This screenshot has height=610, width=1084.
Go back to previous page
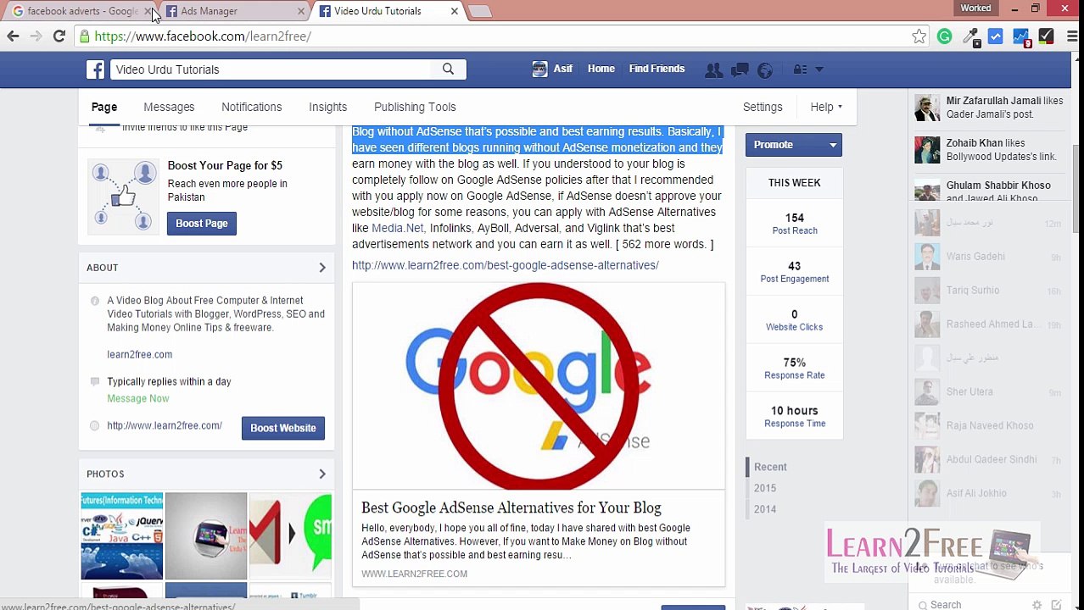(13, 36)
